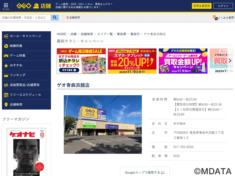Viewport: 235px width, 176px height.
Task: Click the map pin icon in sidebar 店舗検索
Action: tap(6, 104)
